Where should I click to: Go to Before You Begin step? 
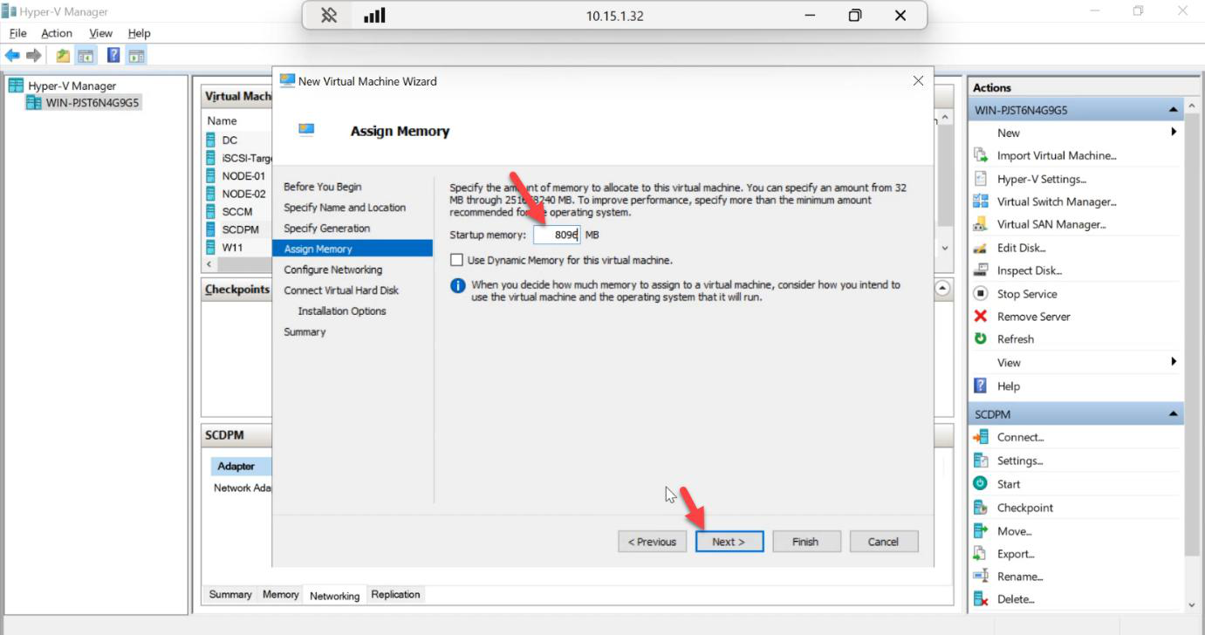pos(322,187)
